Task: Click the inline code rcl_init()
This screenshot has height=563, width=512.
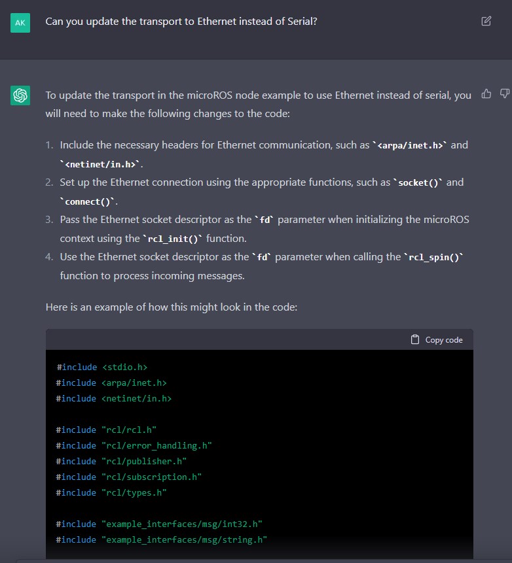Action: (173, 239)
